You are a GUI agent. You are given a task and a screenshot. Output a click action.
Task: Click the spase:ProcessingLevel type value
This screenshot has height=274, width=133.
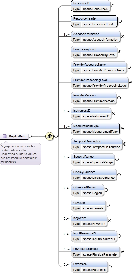[99, 55]
